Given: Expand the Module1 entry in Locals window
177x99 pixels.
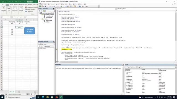Looking at the screenshot, I should click(126, 71).
